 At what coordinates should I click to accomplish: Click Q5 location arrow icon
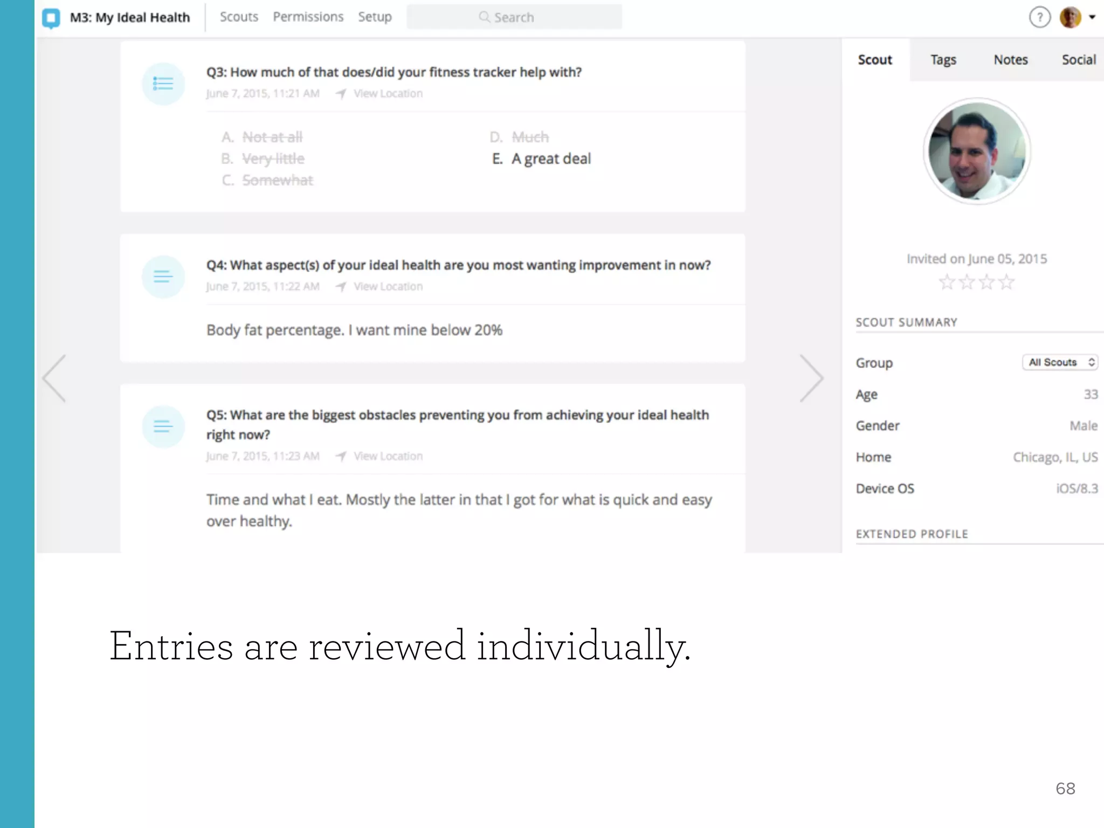tap(341, 457)
